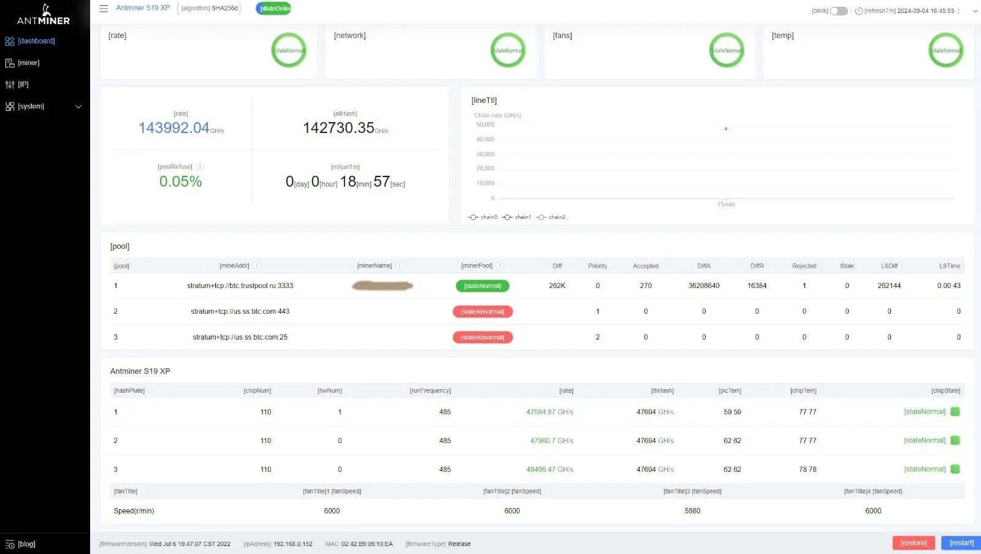Screen dimensions: 981x554
Task: Click the refresh time clock icon
Action: click(x=859, y=11)
